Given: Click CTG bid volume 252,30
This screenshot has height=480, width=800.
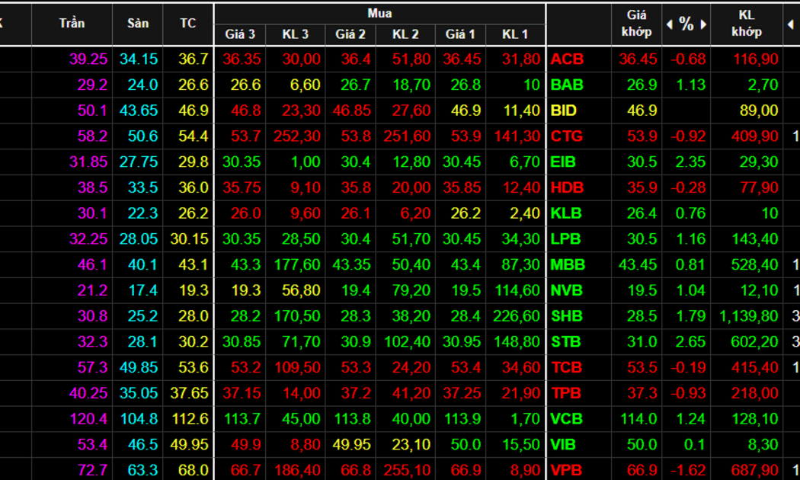Looking at the screenshot, I should point(297,136).
